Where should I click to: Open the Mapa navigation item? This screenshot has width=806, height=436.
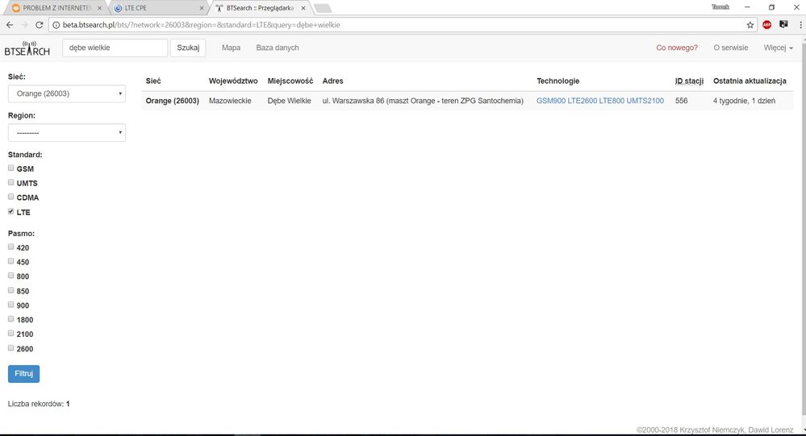[x=231, y=48]
